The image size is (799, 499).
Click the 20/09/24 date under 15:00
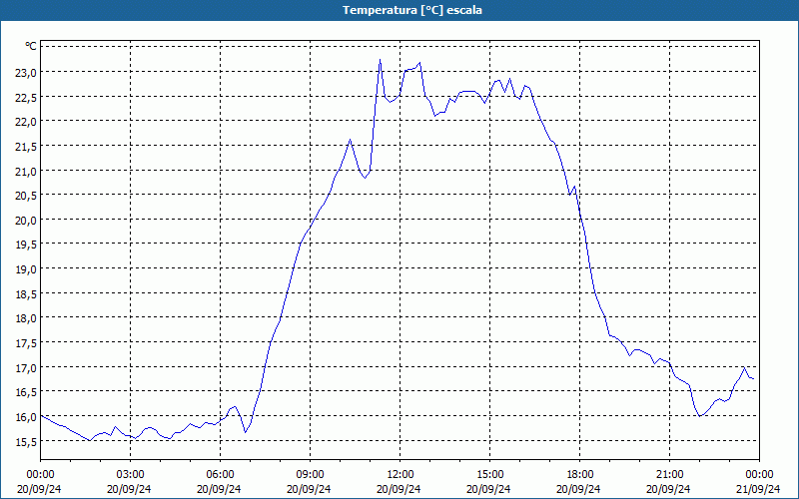tap(489, 489)
